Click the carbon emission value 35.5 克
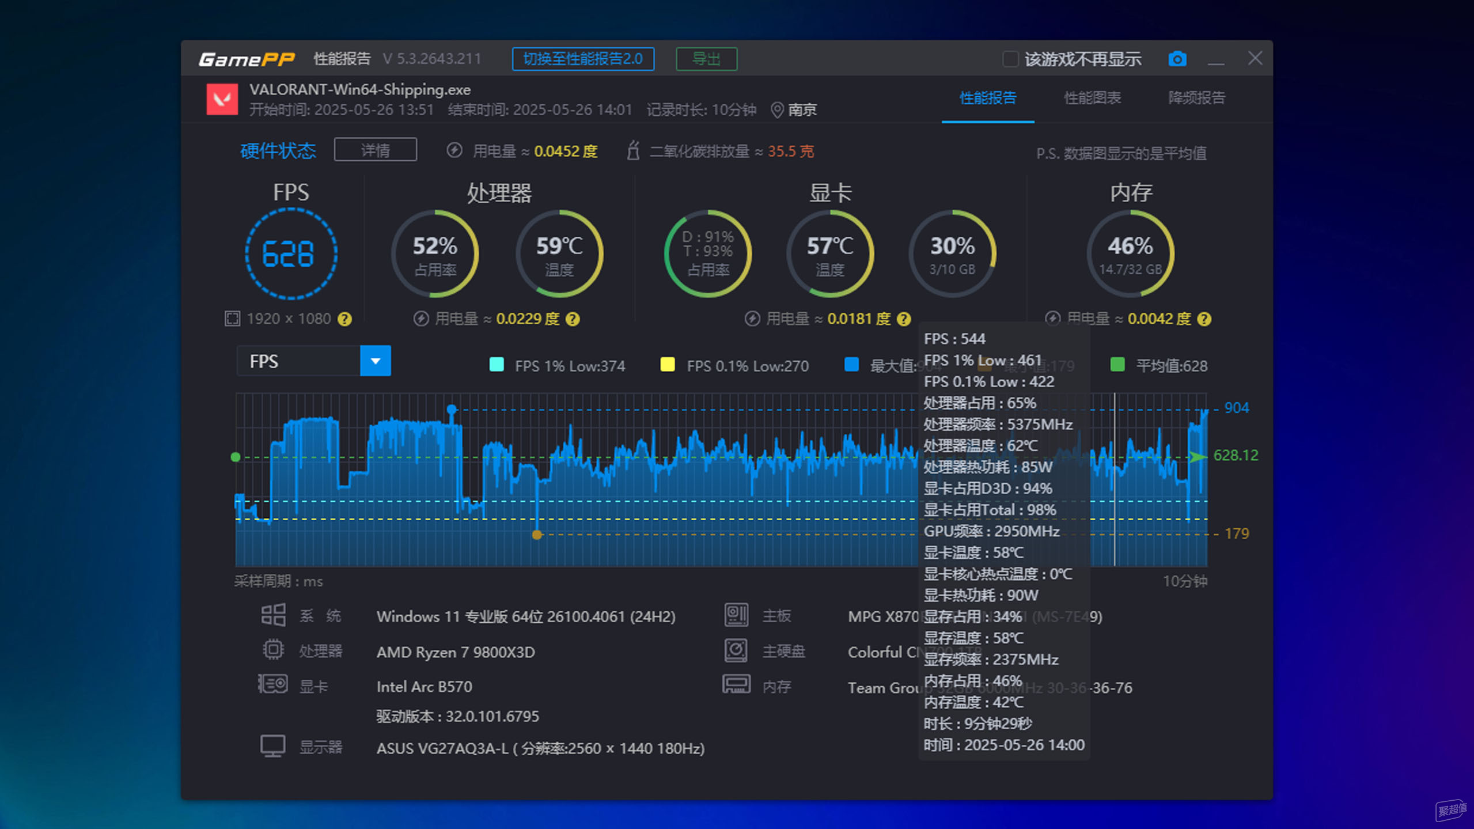 (790, 151)
